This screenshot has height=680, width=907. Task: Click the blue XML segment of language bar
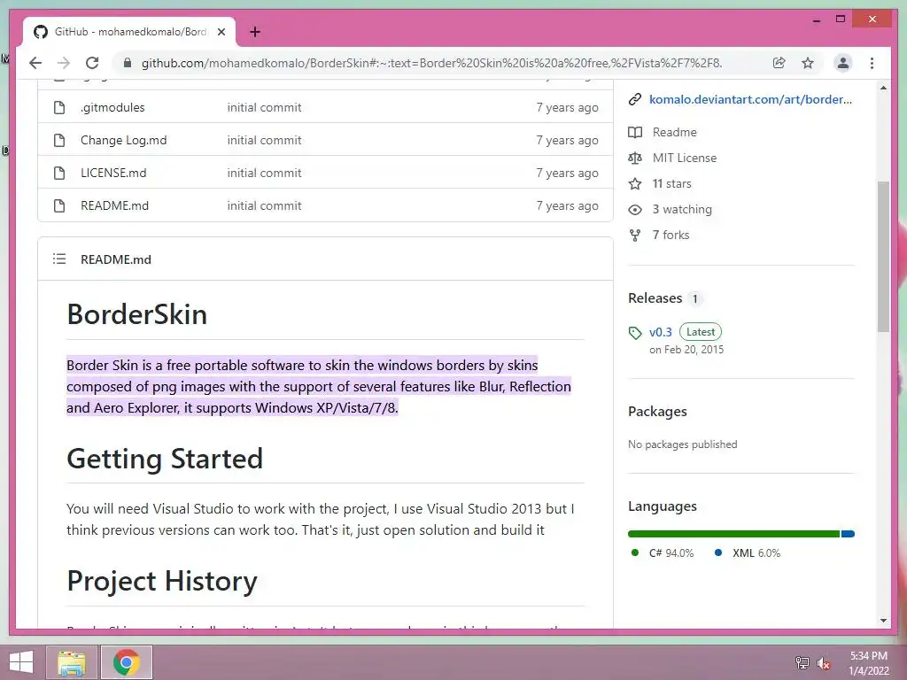point(848,534)
